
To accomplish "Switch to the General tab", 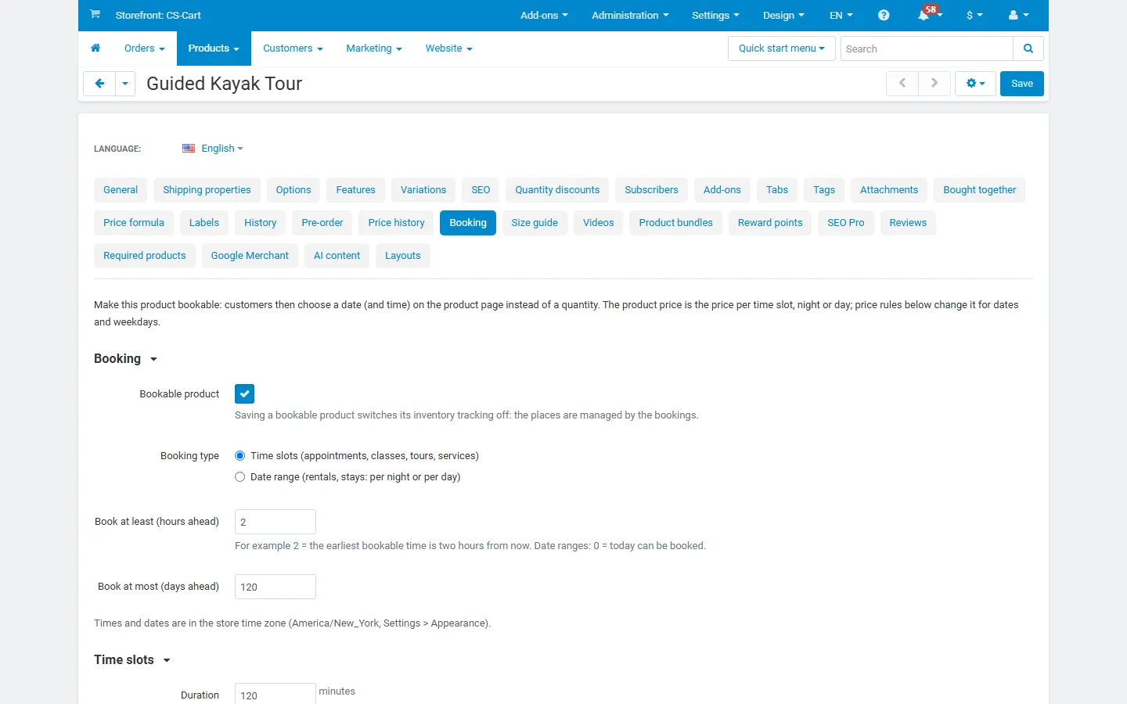I will point(121,190).
